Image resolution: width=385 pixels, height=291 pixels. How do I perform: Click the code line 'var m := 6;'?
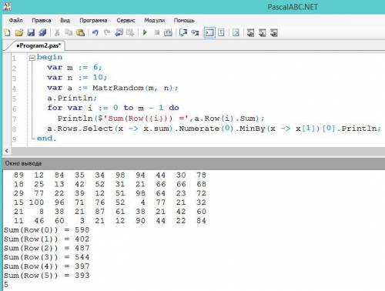[x=75, y=67]
